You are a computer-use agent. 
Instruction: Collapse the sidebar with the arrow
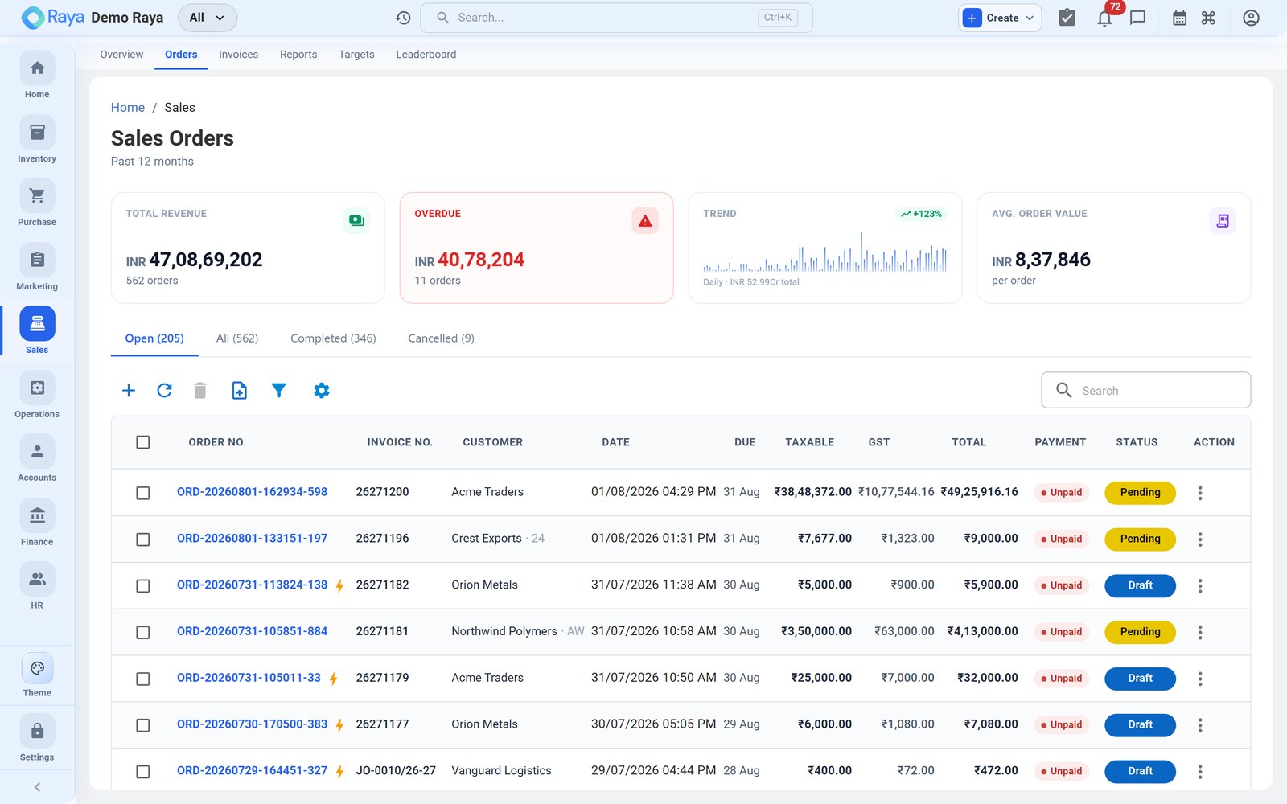[37, 787]
